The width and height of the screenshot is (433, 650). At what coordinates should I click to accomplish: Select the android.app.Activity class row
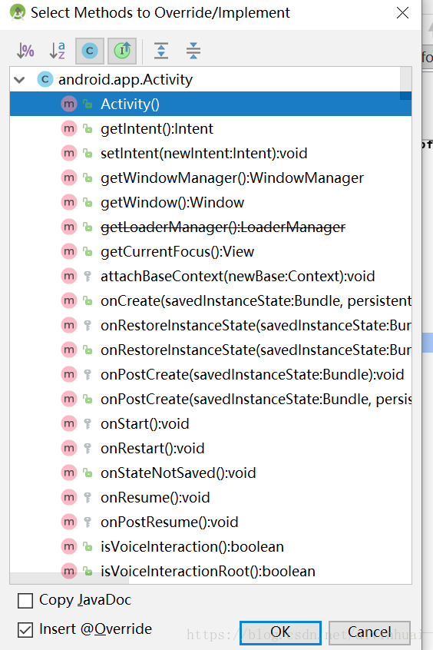tap(210, 79)
